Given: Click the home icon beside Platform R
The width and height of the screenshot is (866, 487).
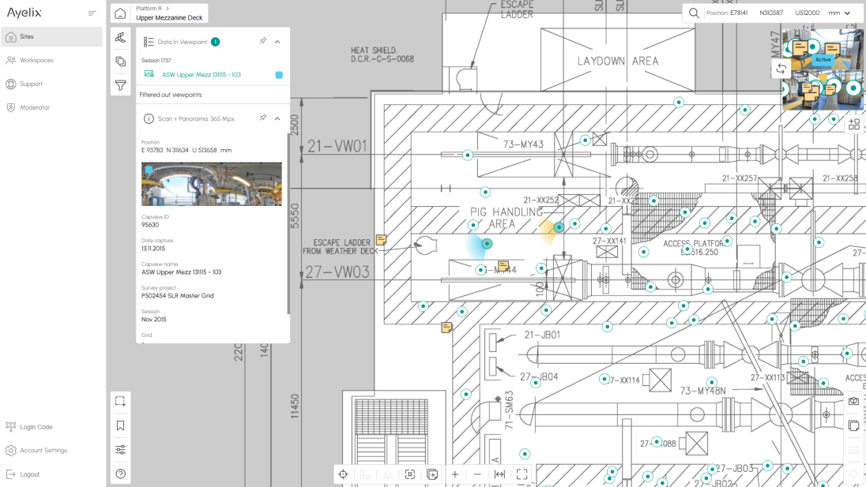Looking at the screenshot, I should tap(120, 13).
